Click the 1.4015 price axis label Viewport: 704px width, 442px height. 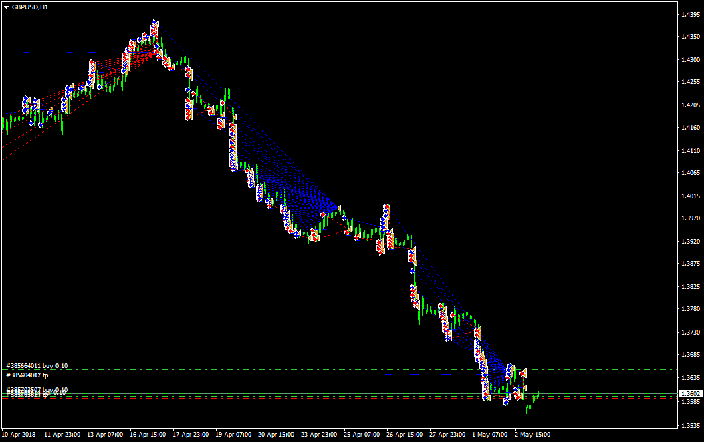(690, 196)
